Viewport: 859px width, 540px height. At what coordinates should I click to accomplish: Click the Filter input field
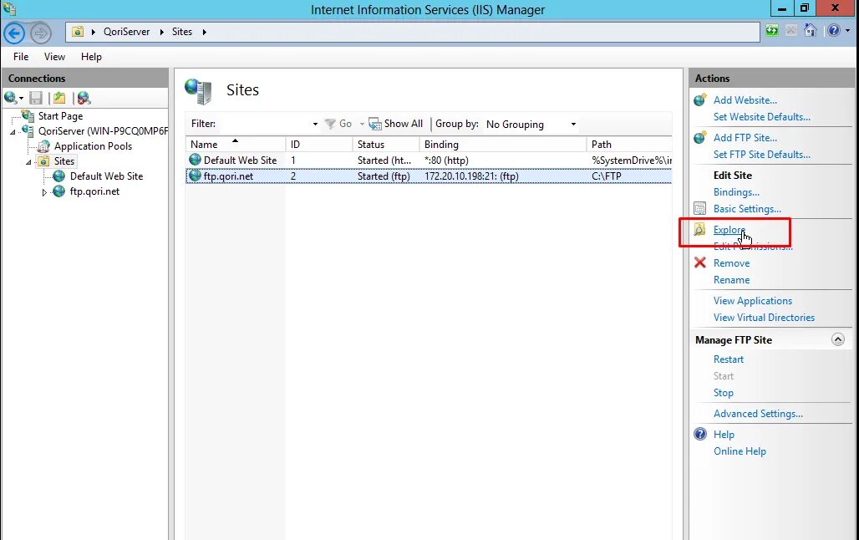pyautogui.click(x=265, y=124)
